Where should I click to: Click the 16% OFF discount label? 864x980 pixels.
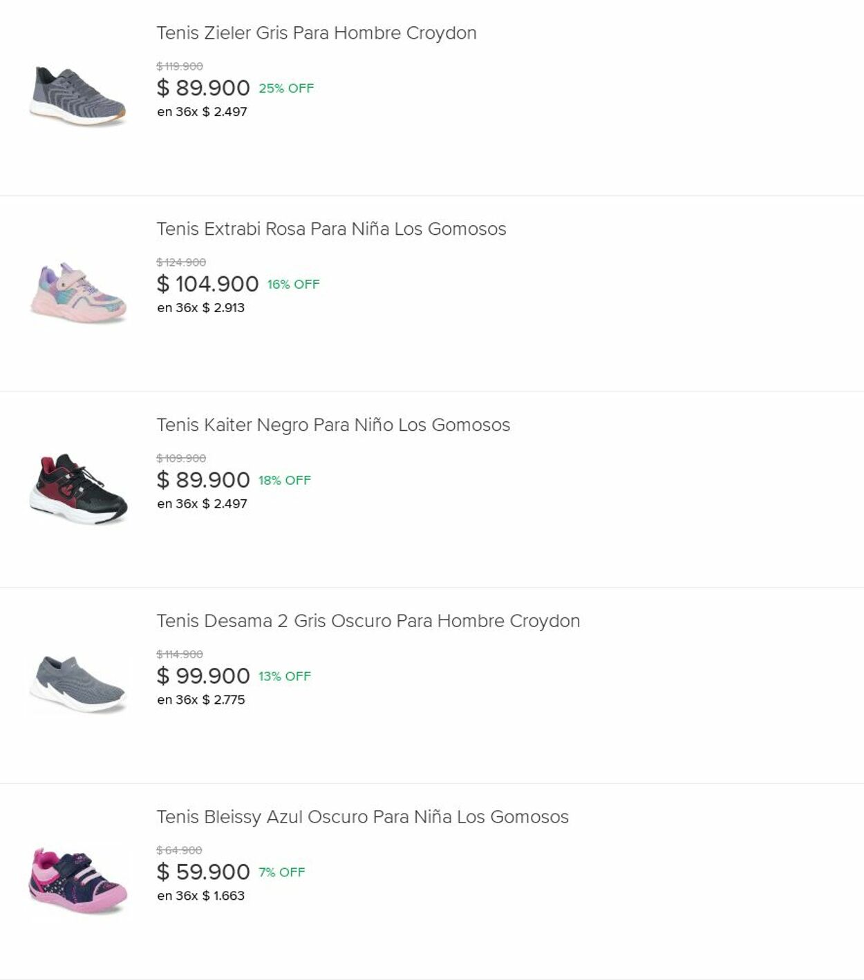click(293, 285)
